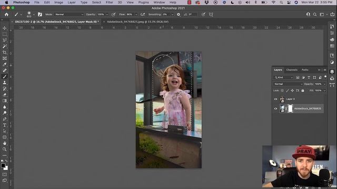Open layer filter Kind dropdown
Viewport: 337px width, 189px height.
(x=284, y=77)
